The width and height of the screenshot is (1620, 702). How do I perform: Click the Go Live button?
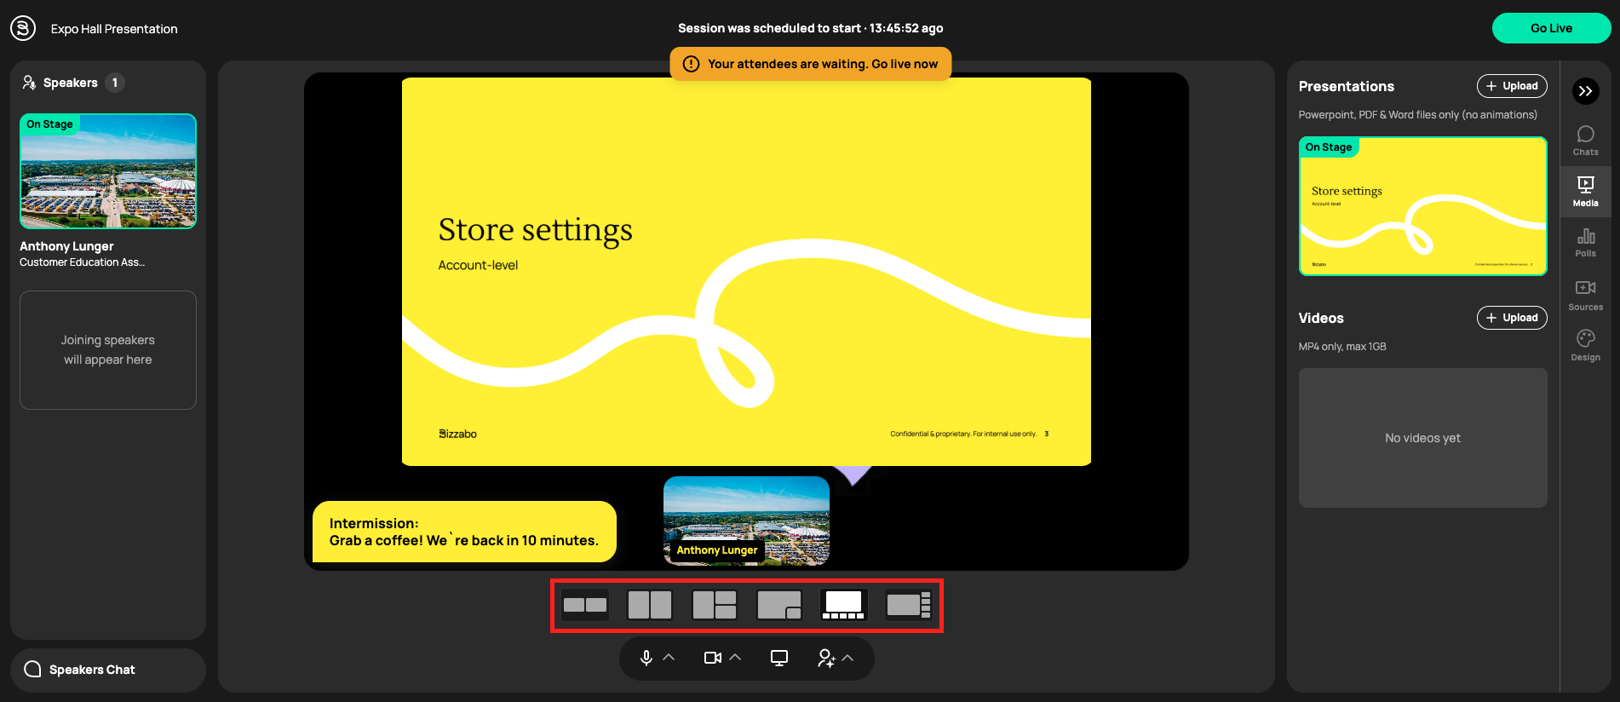point(1550,28)
